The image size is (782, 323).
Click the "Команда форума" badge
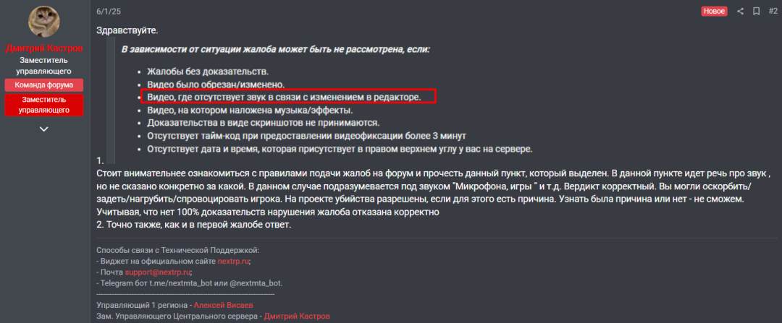click(43, 85)
